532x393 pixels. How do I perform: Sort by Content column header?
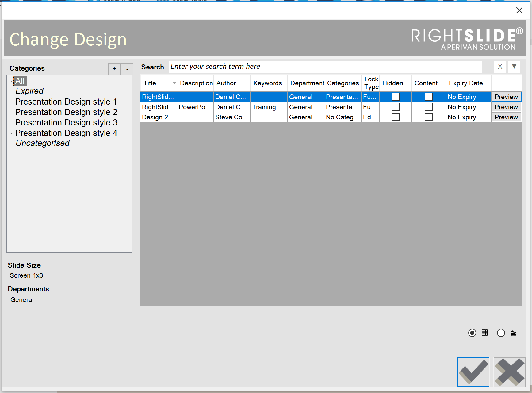[x=429, y=83]
